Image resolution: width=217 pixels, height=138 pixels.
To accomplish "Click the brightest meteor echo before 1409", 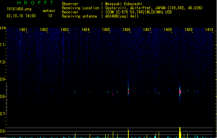I will pyautogui.click(x=180, y=92).
